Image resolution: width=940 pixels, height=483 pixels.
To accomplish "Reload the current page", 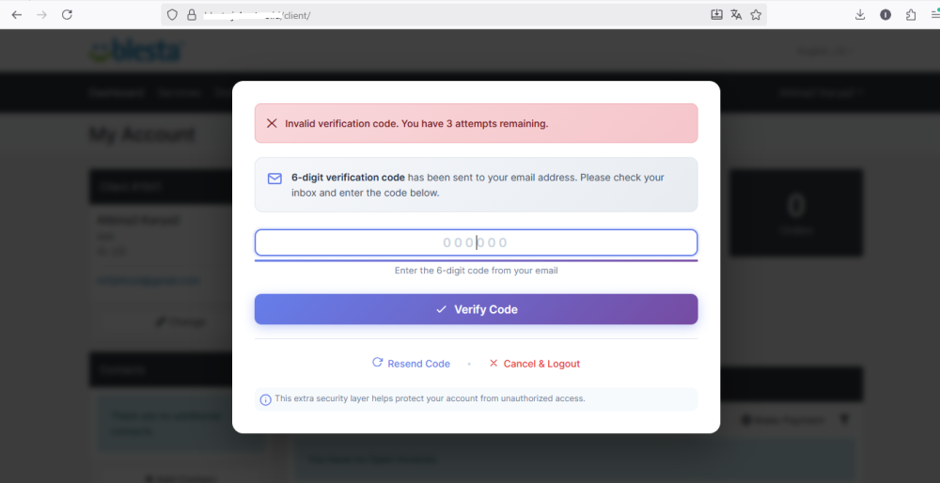I will 67,15.
